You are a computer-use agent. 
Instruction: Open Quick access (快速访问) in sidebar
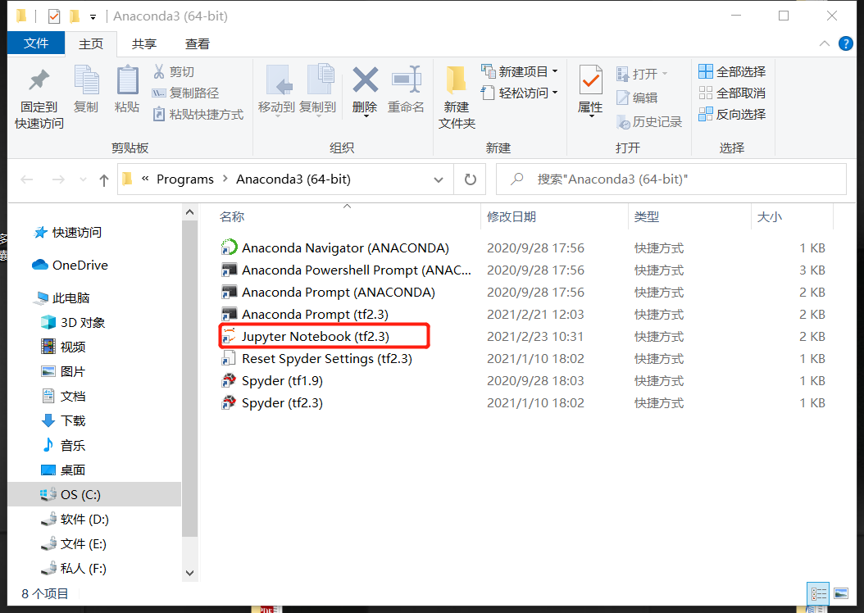[67, 233]
